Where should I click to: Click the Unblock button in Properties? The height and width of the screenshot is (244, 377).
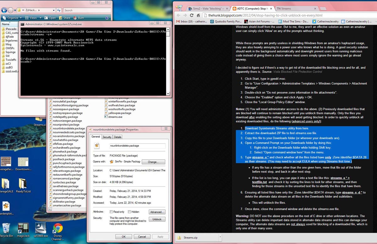157,219
